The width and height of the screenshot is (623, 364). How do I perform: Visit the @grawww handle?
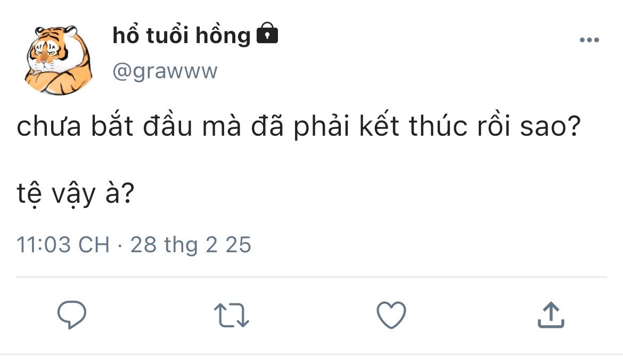(x=165, y=72)
